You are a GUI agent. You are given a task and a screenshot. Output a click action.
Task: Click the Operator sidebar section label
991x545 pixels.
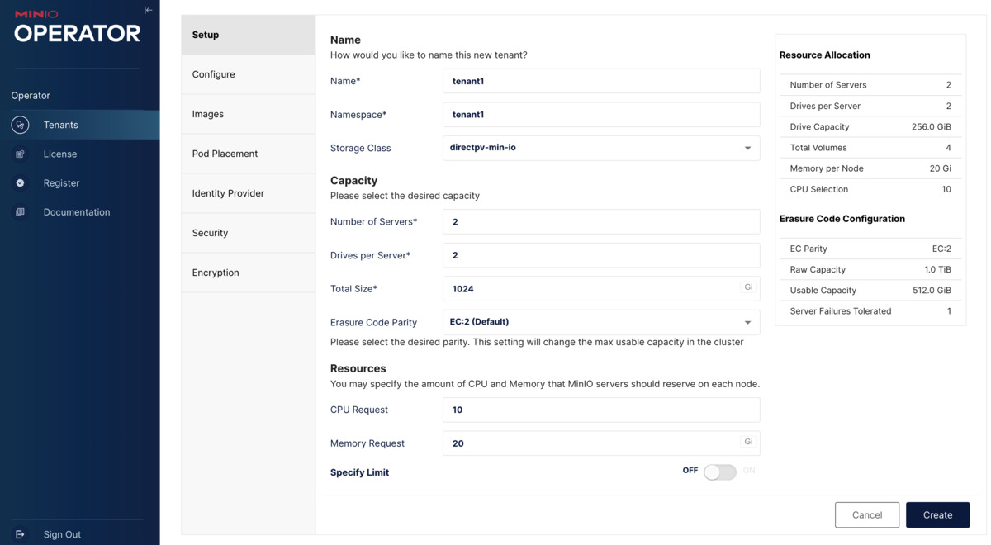[x=31, y=96]
